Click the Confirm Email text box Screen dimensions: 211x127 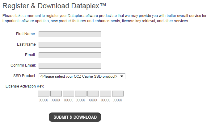tap(70, 66)
